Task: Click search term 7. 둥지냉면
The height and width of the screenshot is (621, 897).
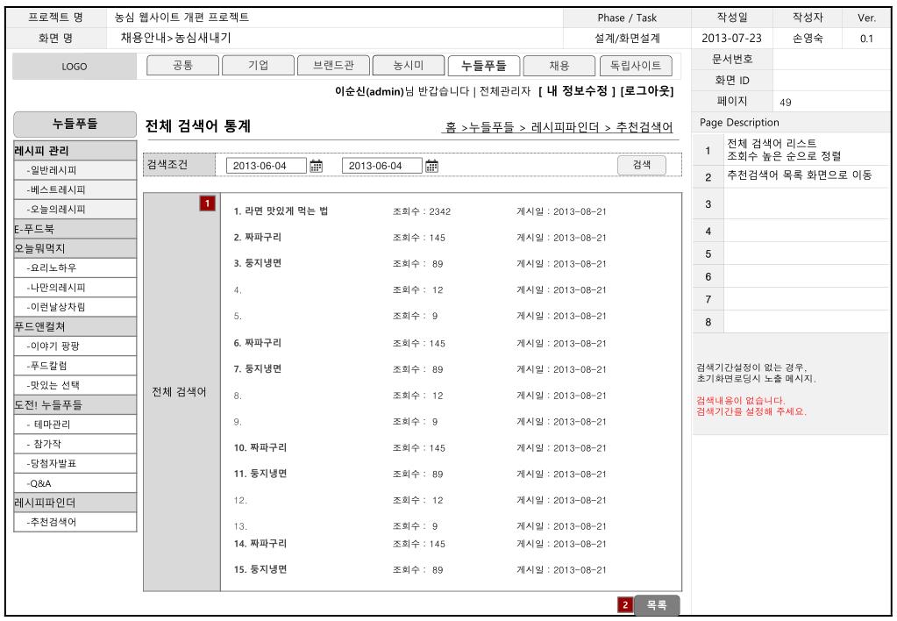Action: coord(257,369)
